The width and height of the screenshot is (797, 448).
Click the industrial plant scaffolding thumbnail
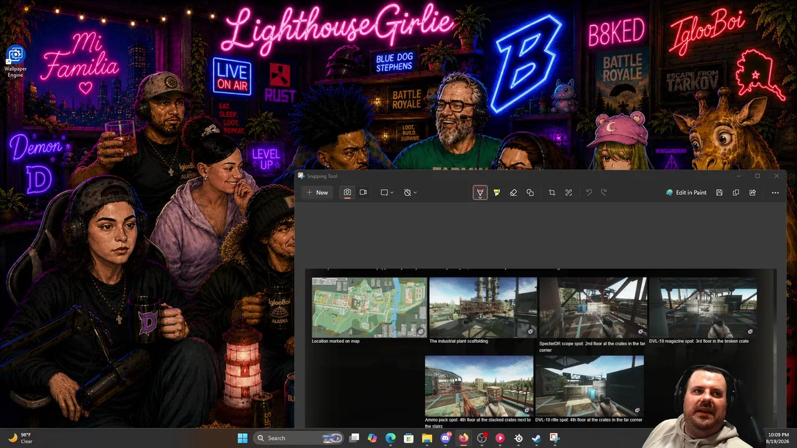coord(483,307)
